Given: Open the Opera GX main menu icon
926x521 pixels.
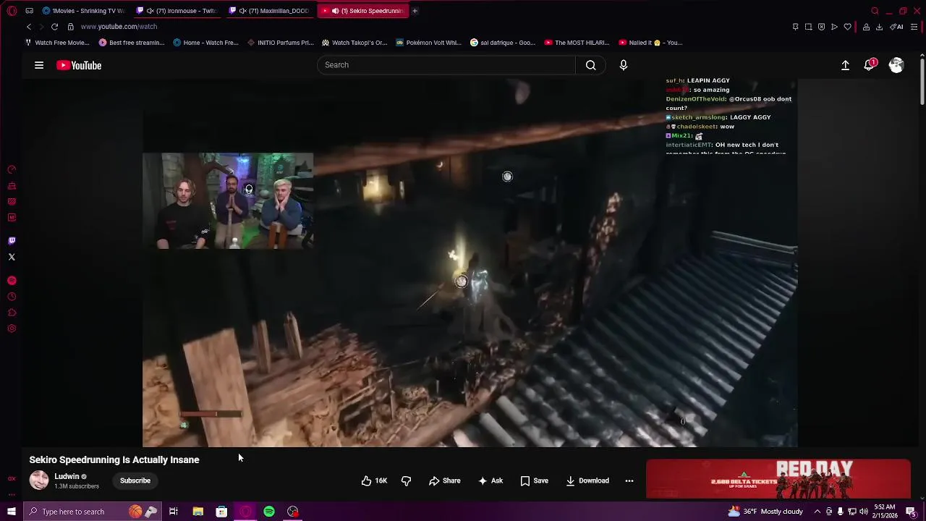Looking at the screenshot, I should [x=12, y=11].
